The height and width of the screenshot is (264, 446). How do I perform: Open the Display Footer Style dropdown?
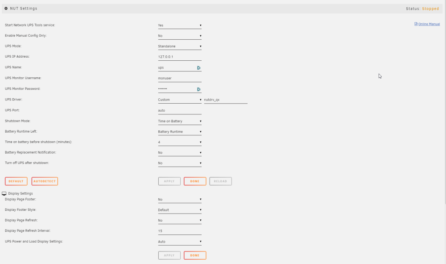pos(180,210)
